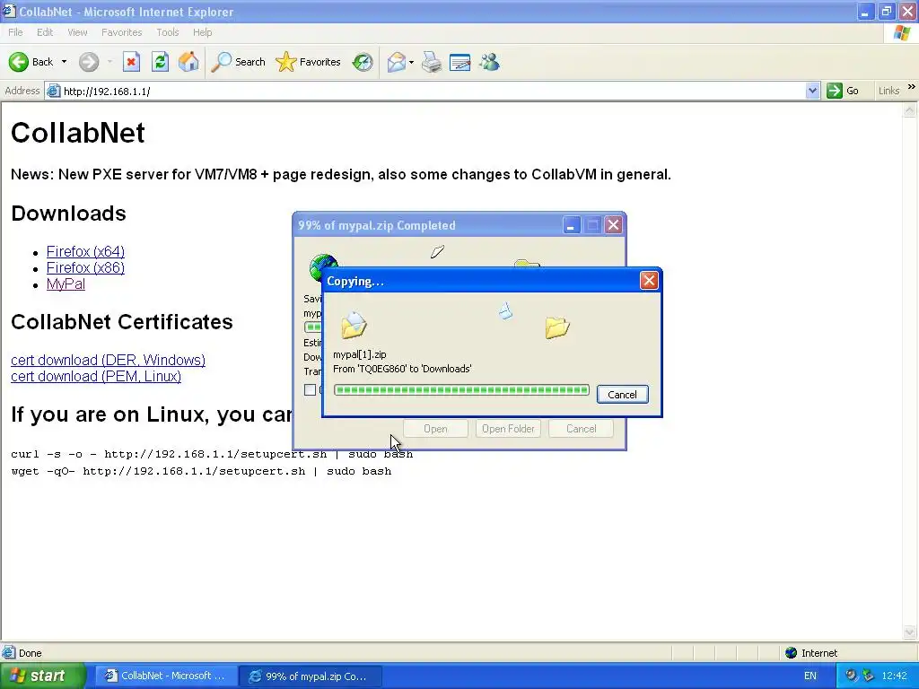The width and height of the screenshot is (919, 689).
Task: Expand the Forward button history dropdown
Action: click(x=109, y=62)
